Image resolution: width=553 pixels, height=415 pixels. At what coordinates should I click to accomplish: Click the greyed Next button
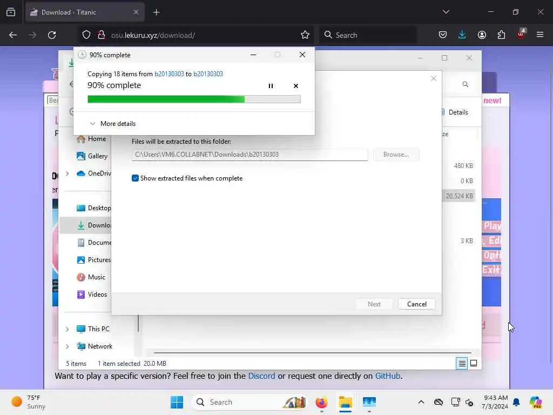pos(374,304)
